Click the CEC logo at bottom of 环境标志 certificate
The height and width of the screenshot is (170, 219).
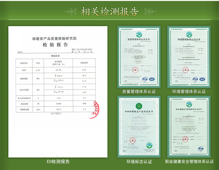[149, 145]
